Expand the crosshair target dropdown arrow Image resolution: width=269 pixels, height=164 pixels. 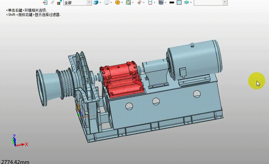click(144, 2)
